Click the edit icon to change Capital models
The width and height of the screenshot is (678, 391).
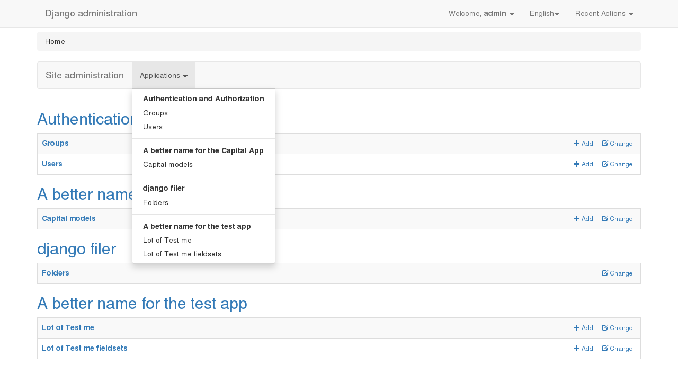pos(604,219)
